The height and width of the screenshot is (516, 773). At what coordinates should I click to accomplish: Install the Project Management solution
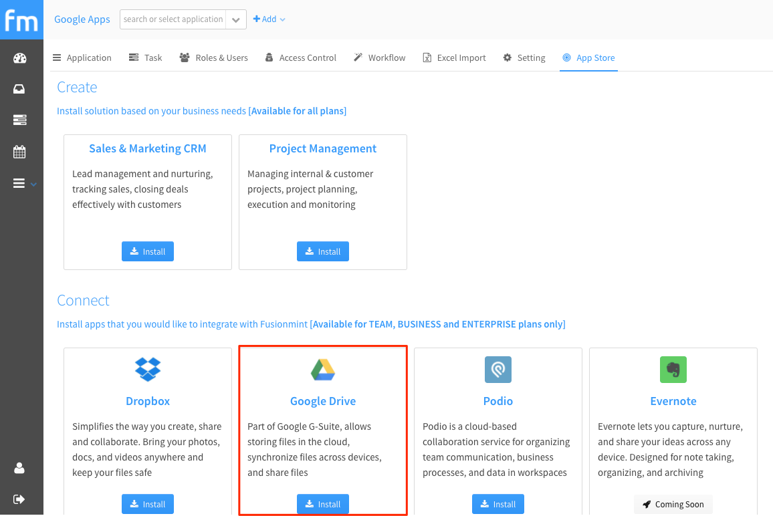pos(323,251)
